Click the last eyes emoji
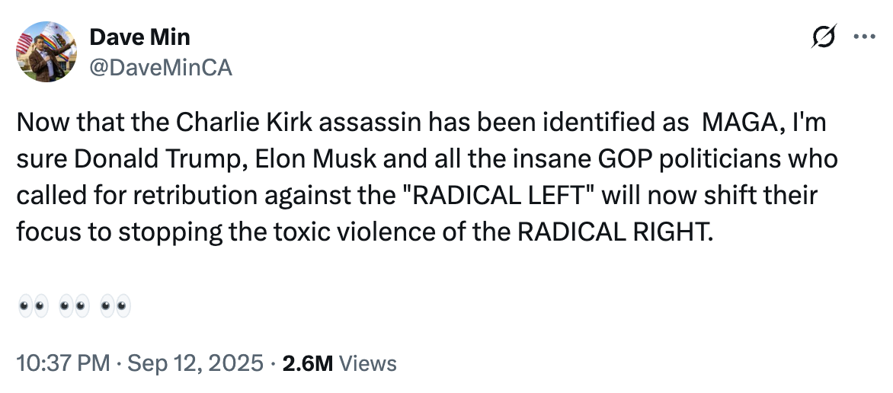The width and height of the screenshot is (893, 393). point(116,308)
